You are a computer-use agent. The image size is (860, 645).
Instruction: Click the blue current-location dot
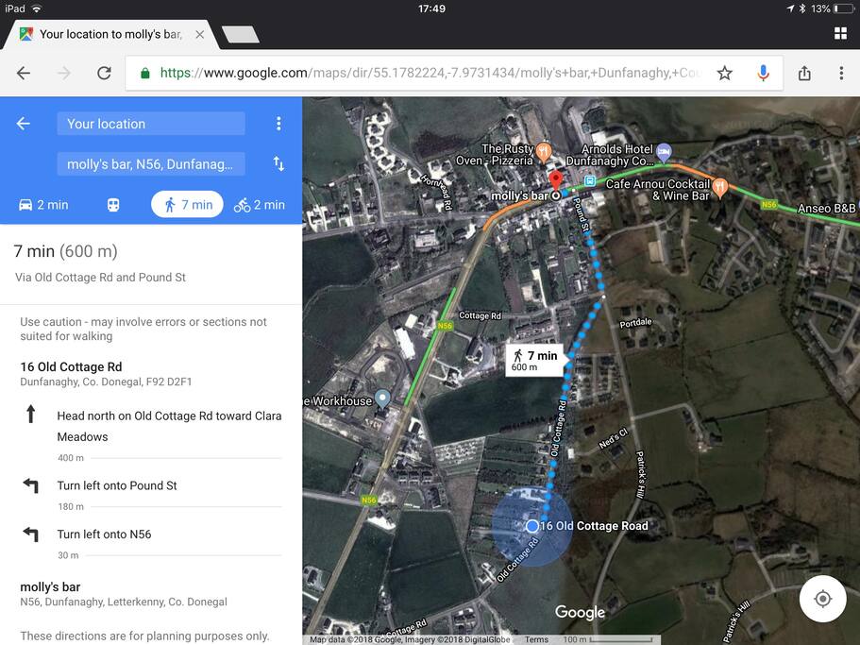[x=532, y=526]
